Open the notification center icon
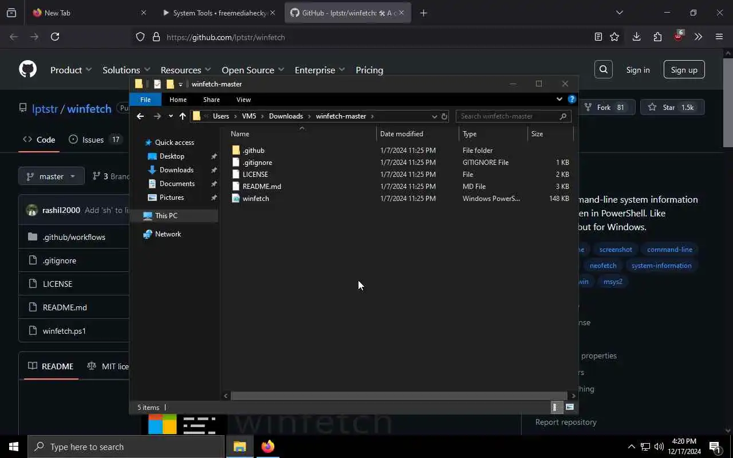 point(715,447)
